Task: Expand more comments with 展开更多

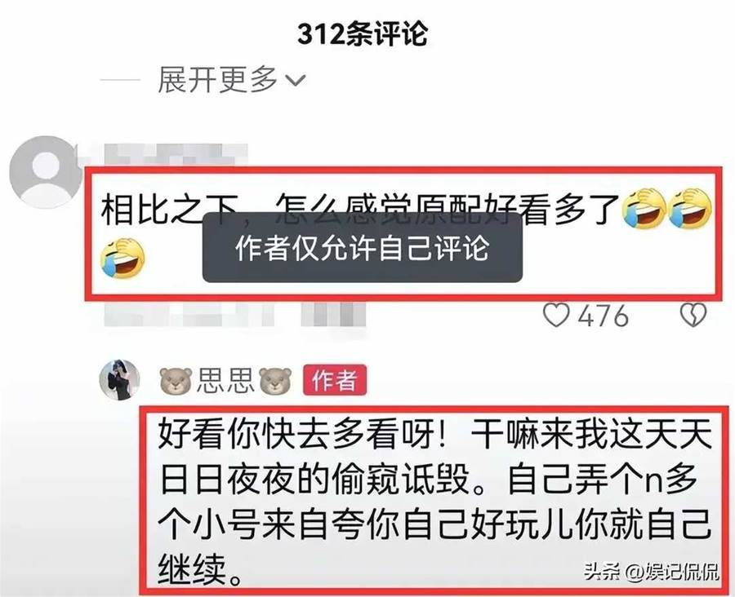Action: [x=231, y=80]
